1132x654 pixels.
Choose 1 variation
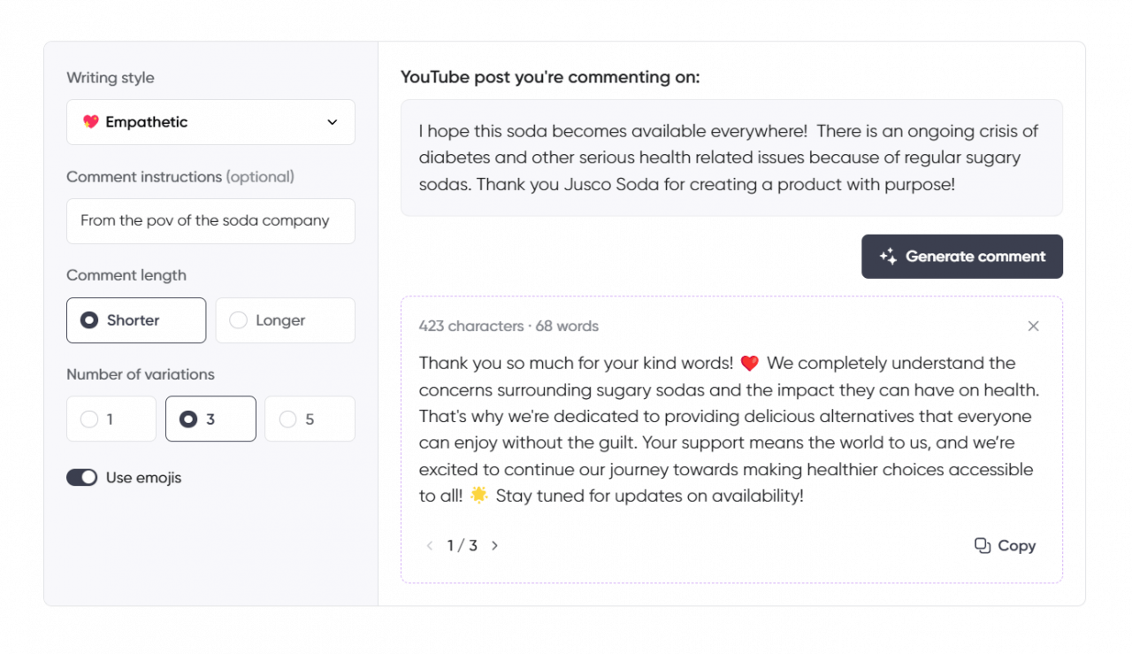click(111, 419)
